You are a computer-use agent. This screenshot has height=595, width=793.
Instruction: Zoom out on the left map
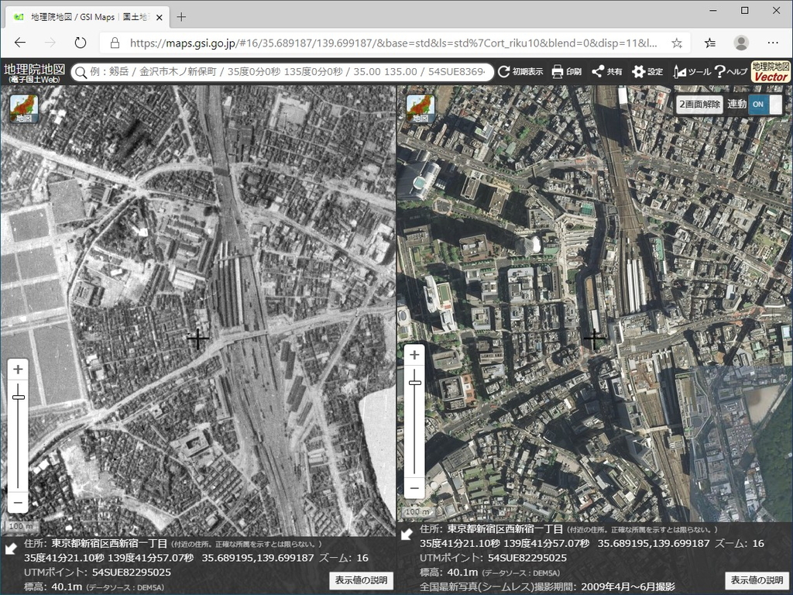[x=18, y=503]
